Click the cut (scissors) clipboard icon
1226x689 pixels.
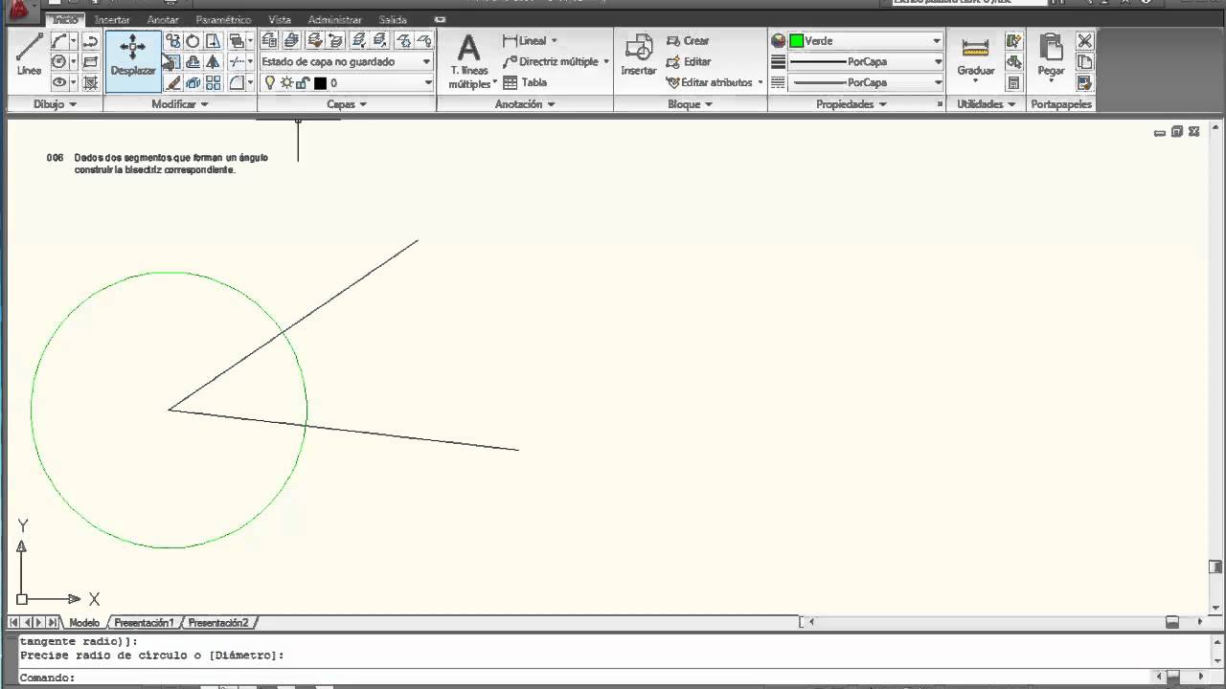(x=1084, y=40)
